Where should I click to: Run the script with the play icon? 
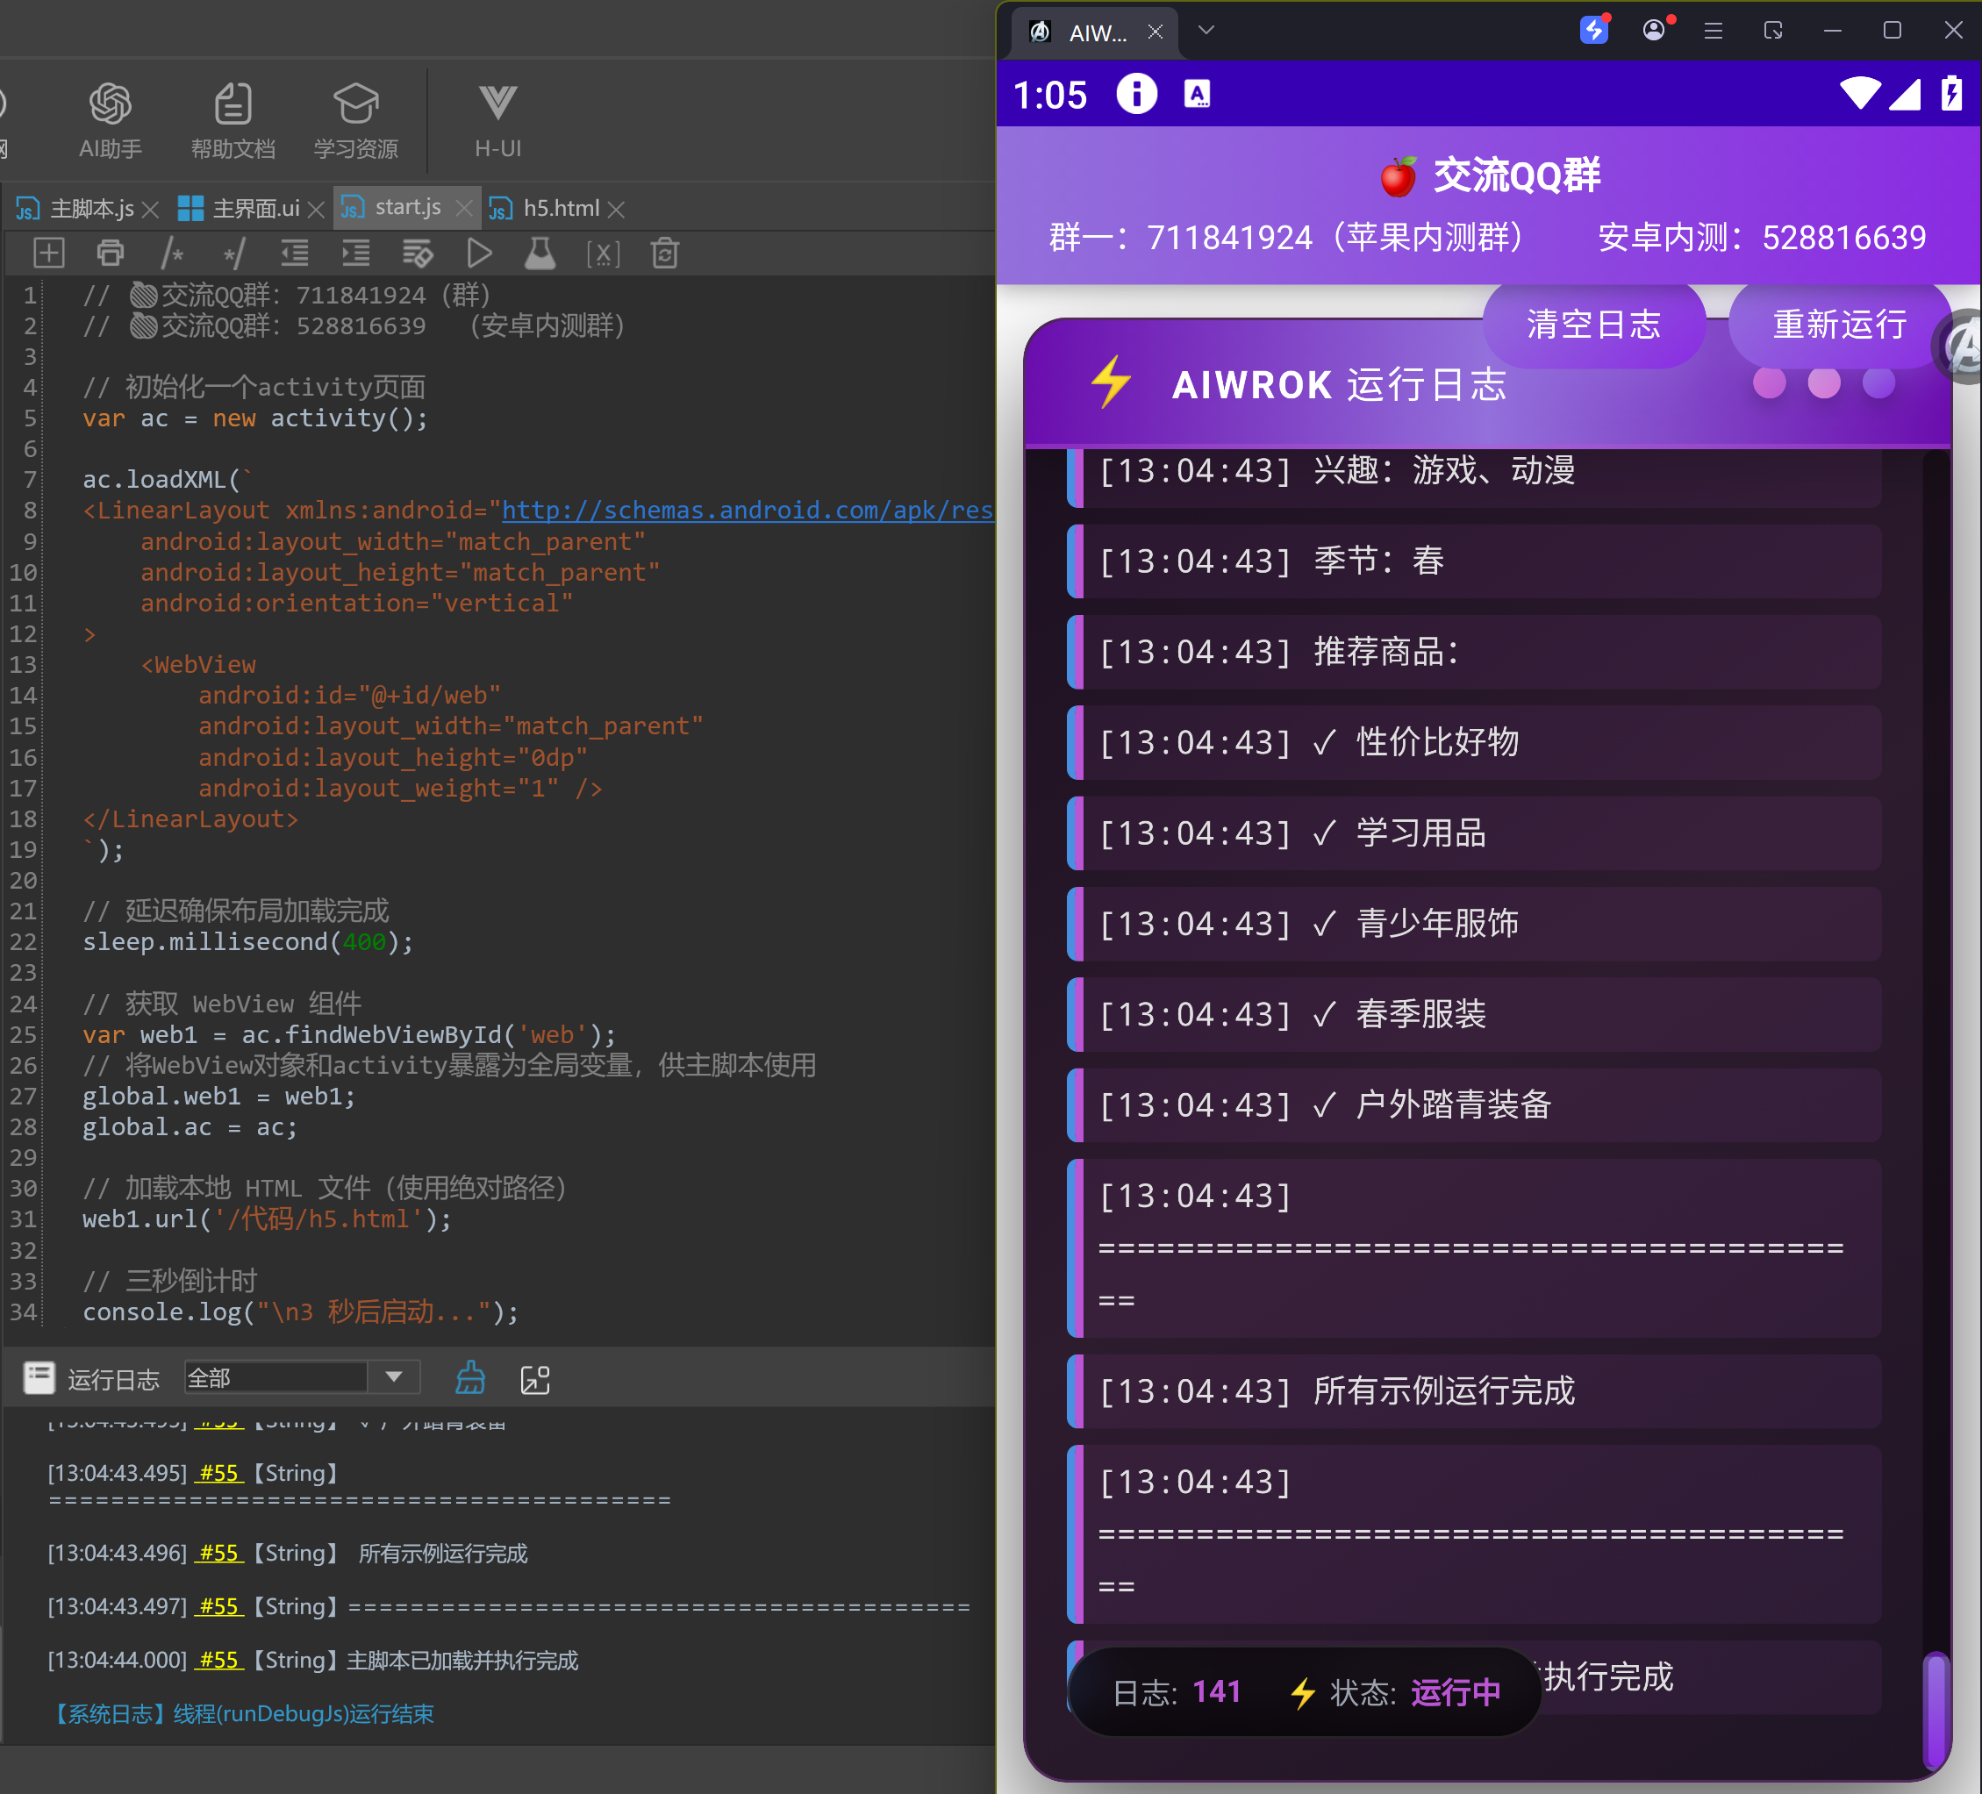coord(479,254)
